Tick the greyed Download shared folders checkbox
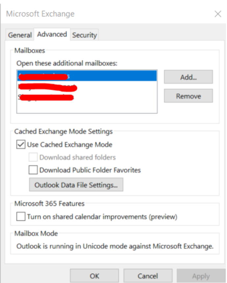The image size is (227, 283). pyautogui.click(x=33, y=157)
